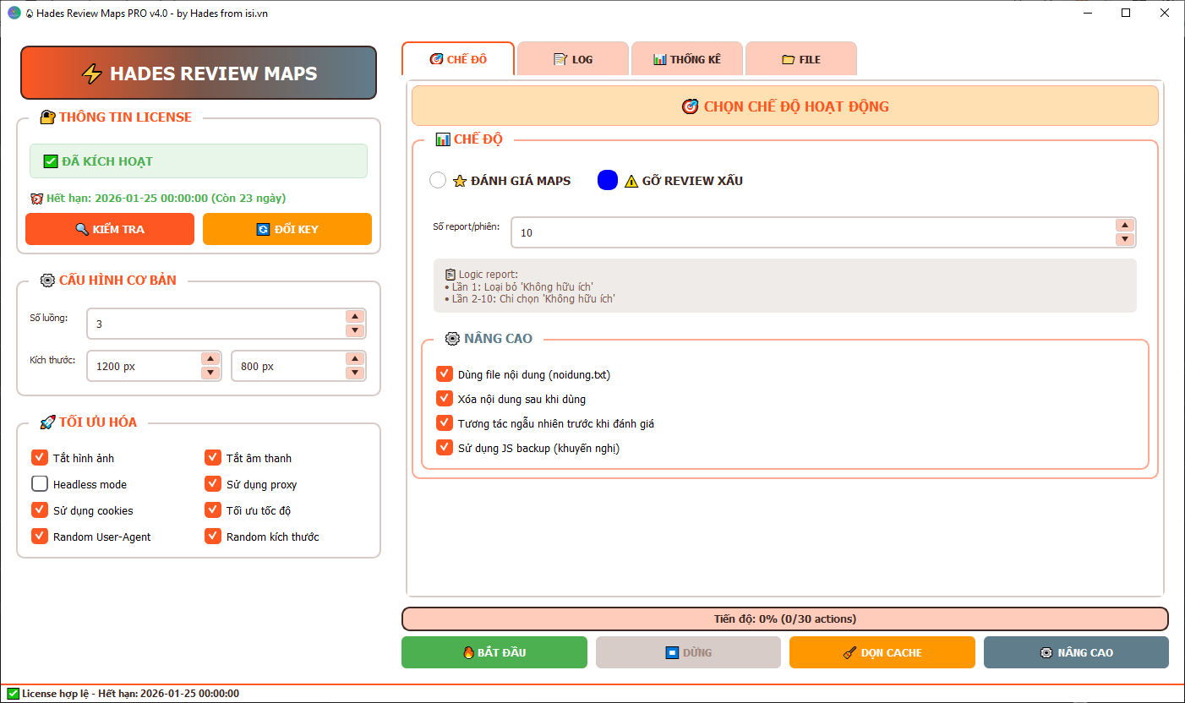Disable 'Xóa nội dung sau khi dùng'

(445, 398)
